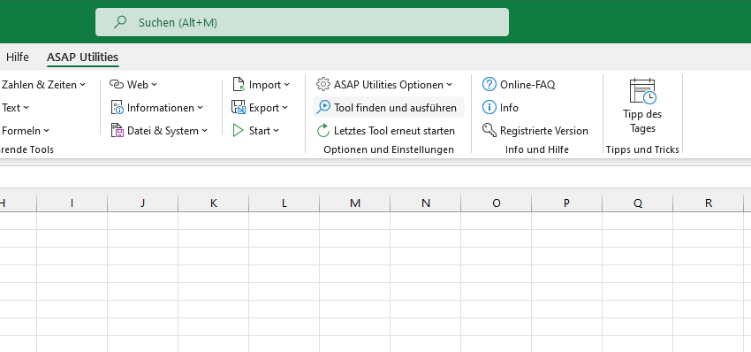Expand the Start dropdown arrow

click(x=277, y=130)
